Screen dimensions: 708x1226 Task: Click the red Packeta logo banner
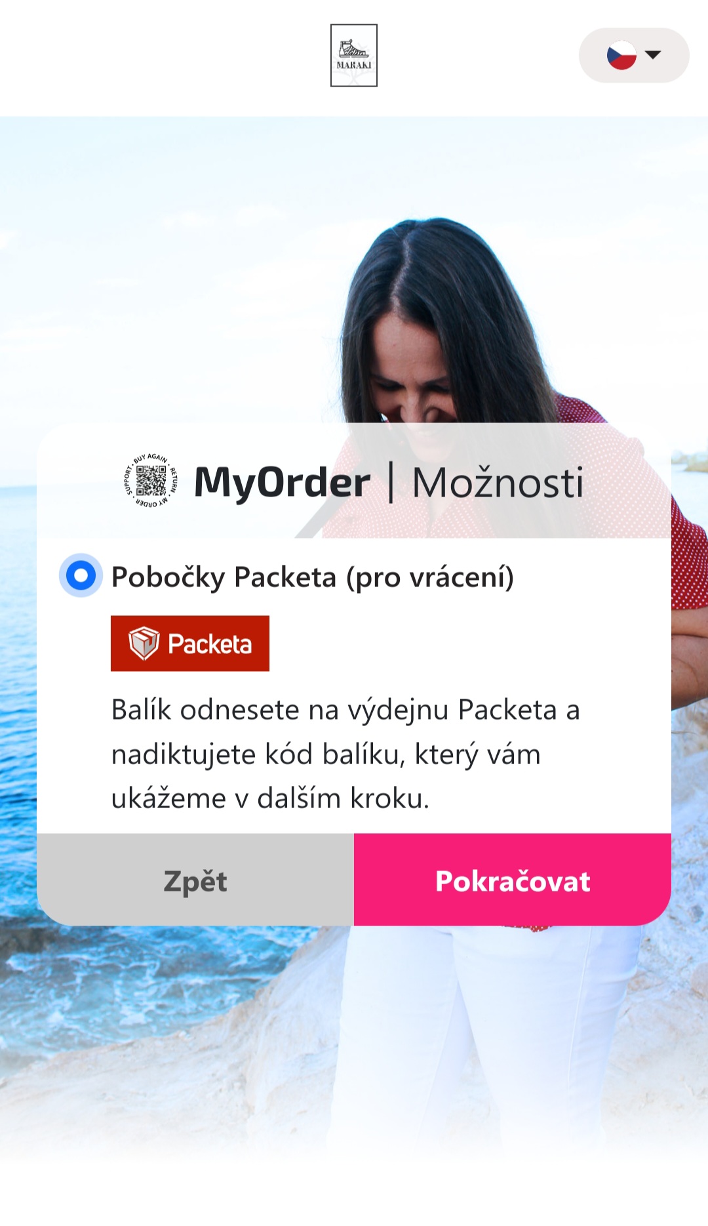[x=190, y=644]
